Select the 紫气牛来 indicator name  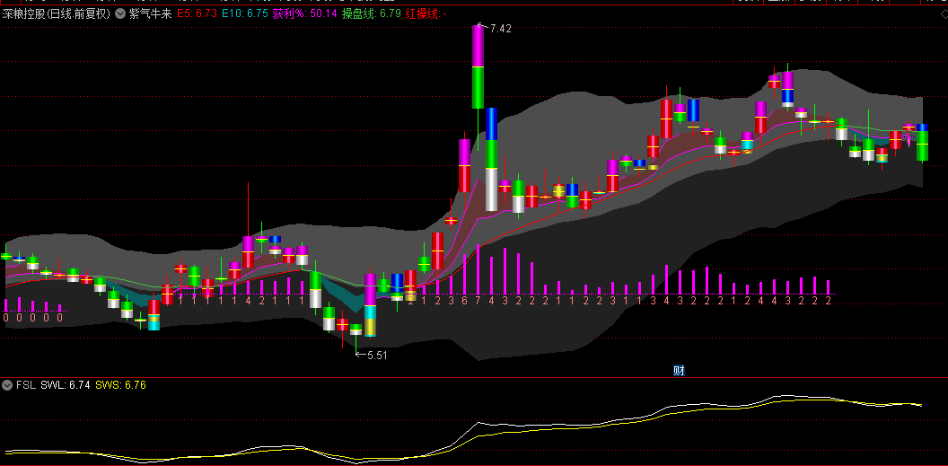(x=150, y=13)
